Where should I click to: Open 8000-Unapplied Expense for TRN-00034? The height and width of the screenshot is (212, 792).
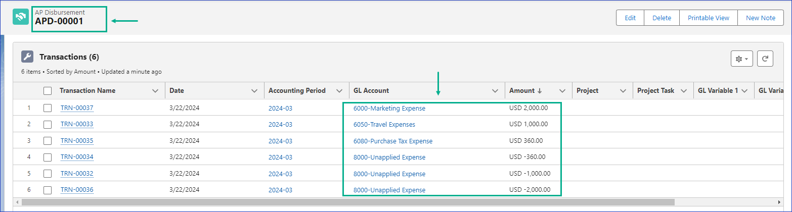tap(389, 157)
